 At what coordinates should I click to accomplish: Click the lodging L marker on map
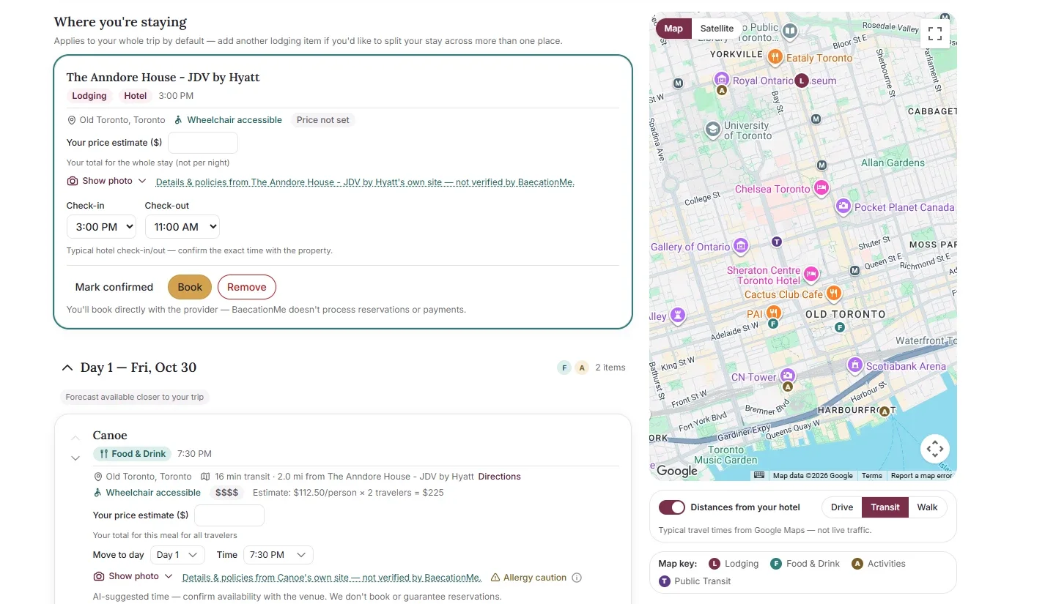[x=802, y=81]
